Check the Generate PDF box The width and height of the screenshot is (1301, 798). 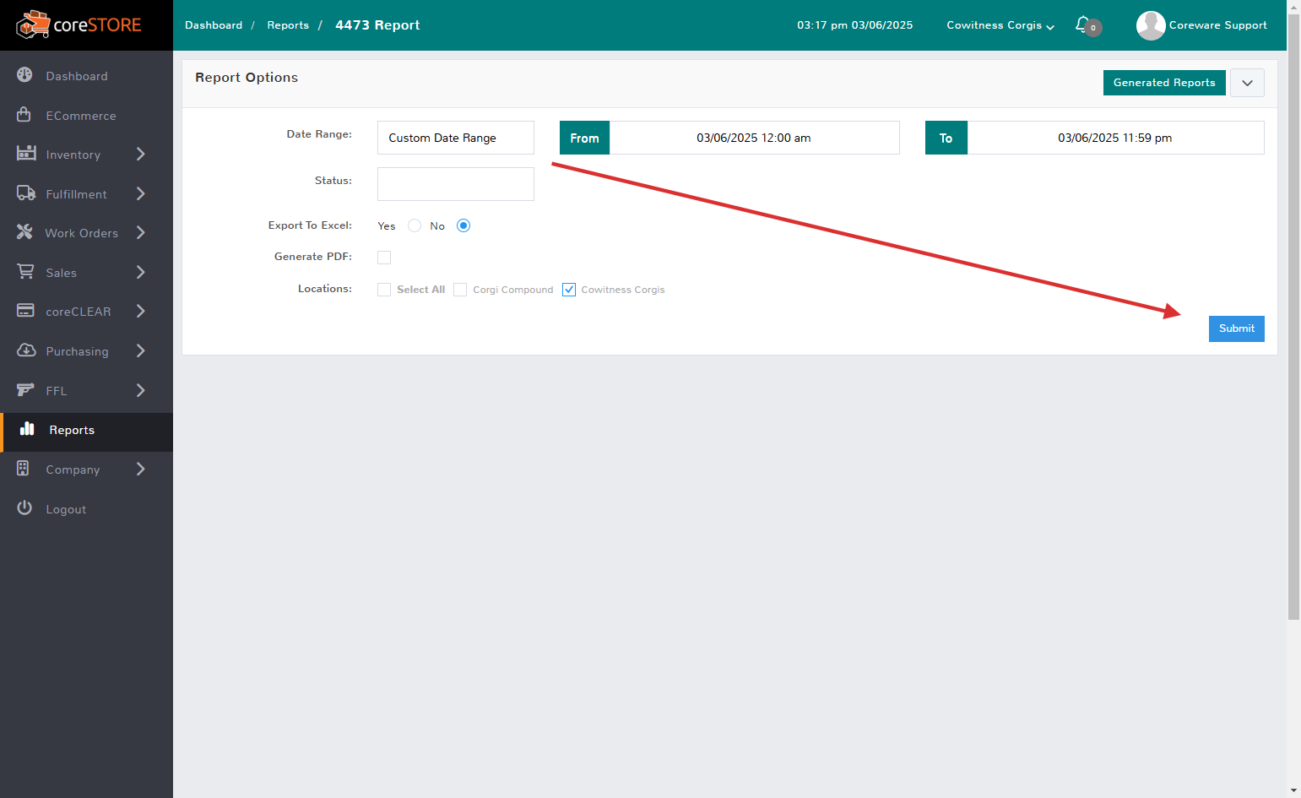(384, 258)
